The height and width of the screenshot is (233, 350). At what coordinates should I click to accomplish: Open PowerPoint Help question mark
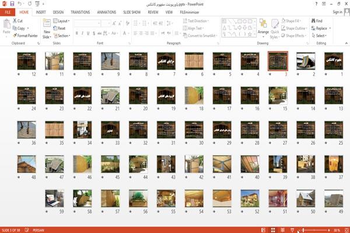pos(316,4)
